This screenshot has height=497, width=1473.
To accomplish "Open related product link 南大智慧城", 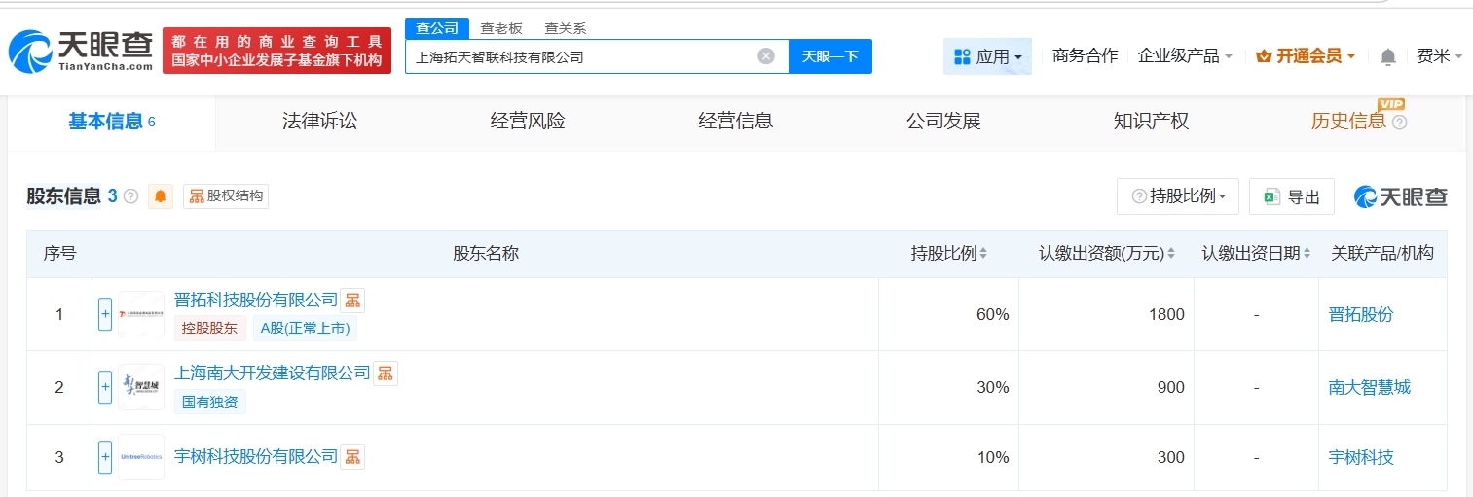I will 1369,387.
